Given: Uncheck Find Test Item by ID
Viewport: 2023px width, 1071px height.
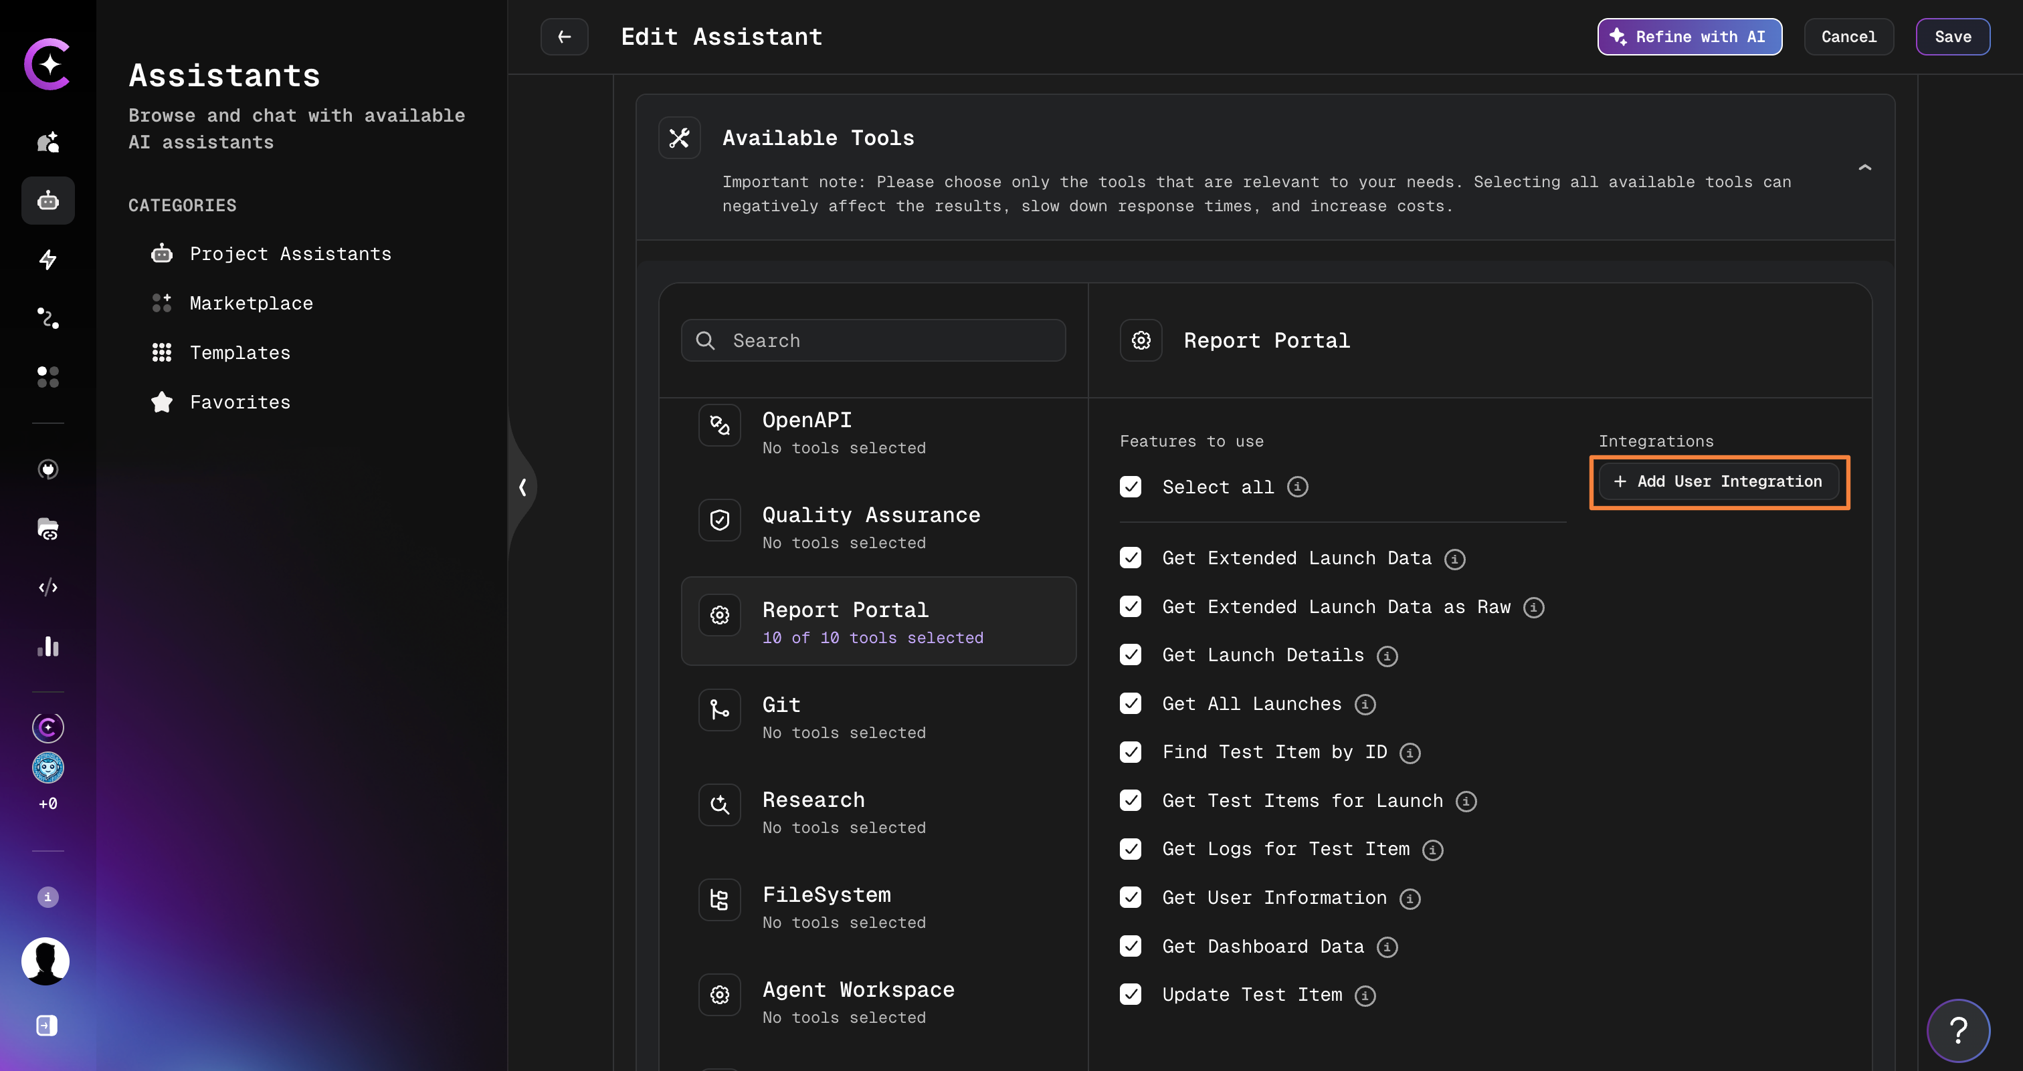Looking at the screenshot, I should (1130, 753).
